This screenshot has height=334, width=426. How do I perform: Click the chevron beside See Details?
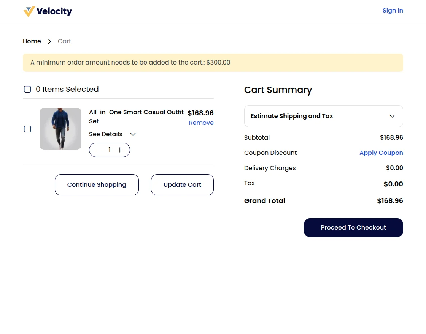point(132,134)
